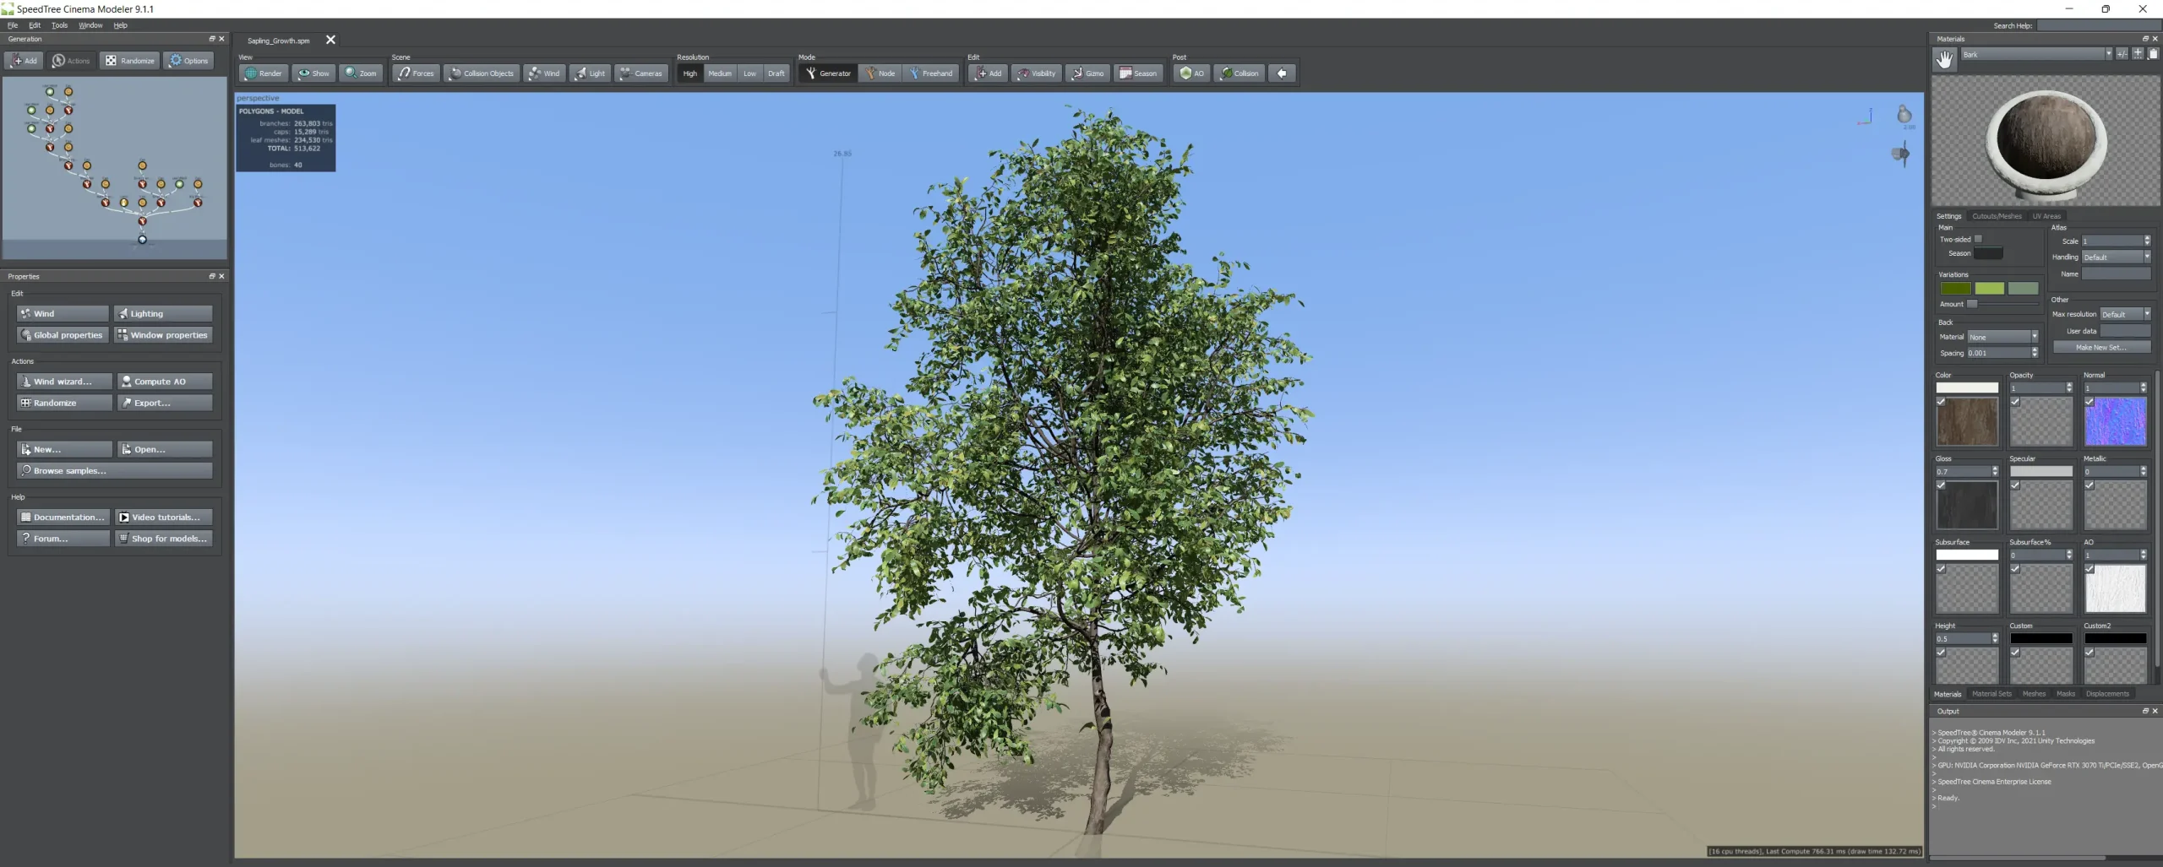Screen dimensions: 2163x867
Task: Click the Randomize icon in Generation panel
Action: point(130,61)
